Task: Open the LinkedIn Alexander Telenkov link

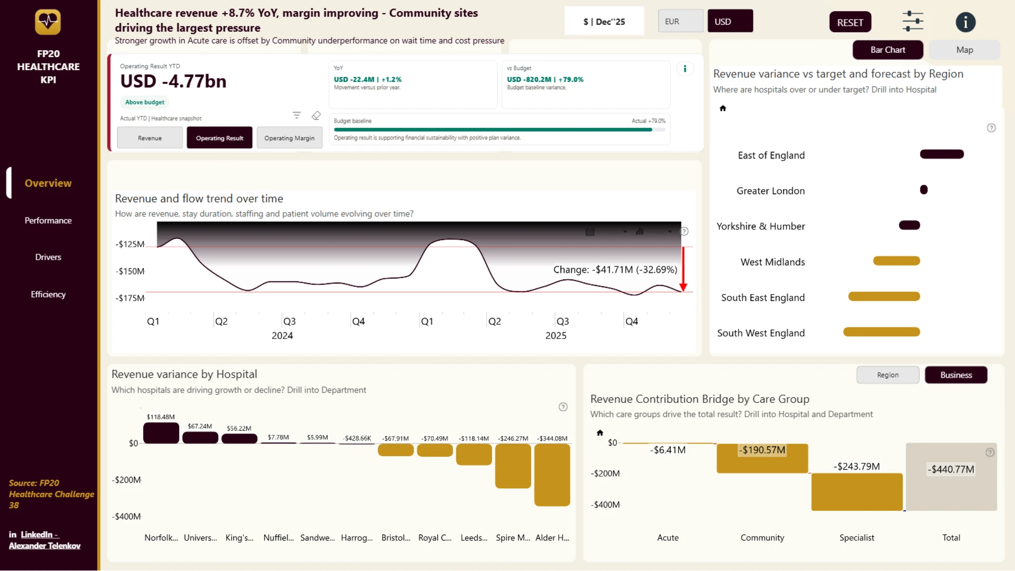Action: [x=44, y=540]
